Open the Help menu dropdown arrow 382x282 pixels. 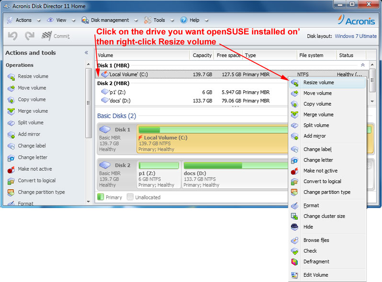pos(206,21)
